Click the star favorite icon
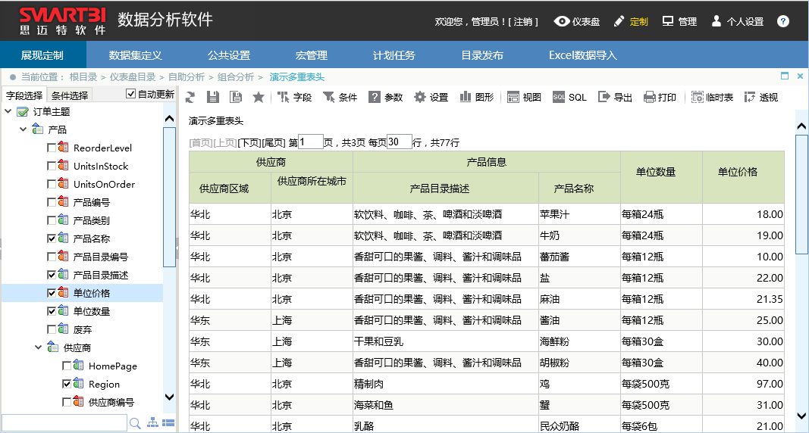This screenshot has height=433, width=809. tap(259, 98)
